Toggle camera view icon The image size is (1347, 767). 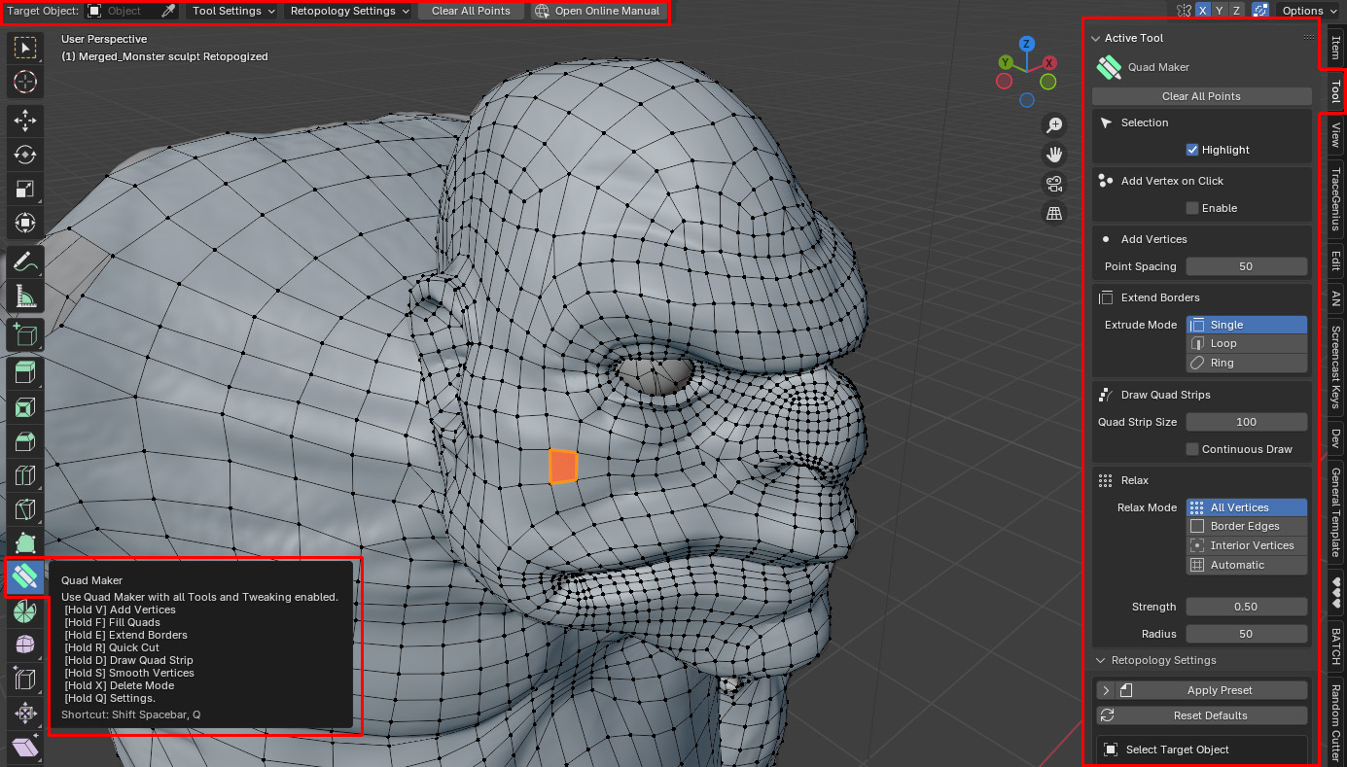point(1053,184)
